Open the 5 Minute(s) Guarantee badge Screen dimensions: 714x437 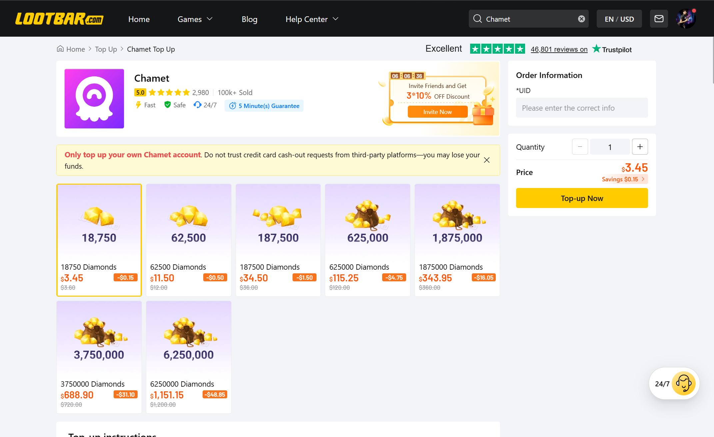point(264,106)
